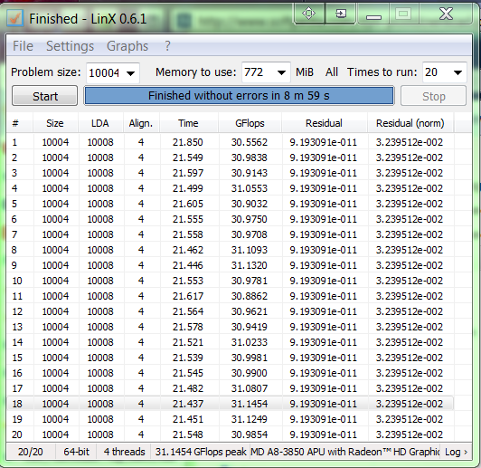Viewport: 481px width, 468px height.
Task: Click the GFlops column header
Action: tap(250, 123)
